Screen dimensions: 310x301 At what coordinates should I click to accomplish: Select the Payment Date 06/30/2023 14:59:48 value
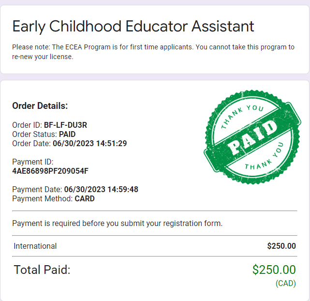coord(101,189)
